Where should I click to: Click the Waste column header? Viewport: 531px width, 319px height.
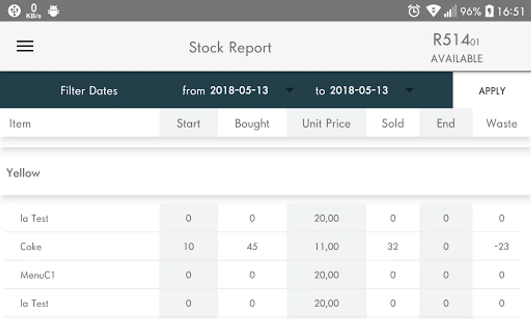(501, 123)
